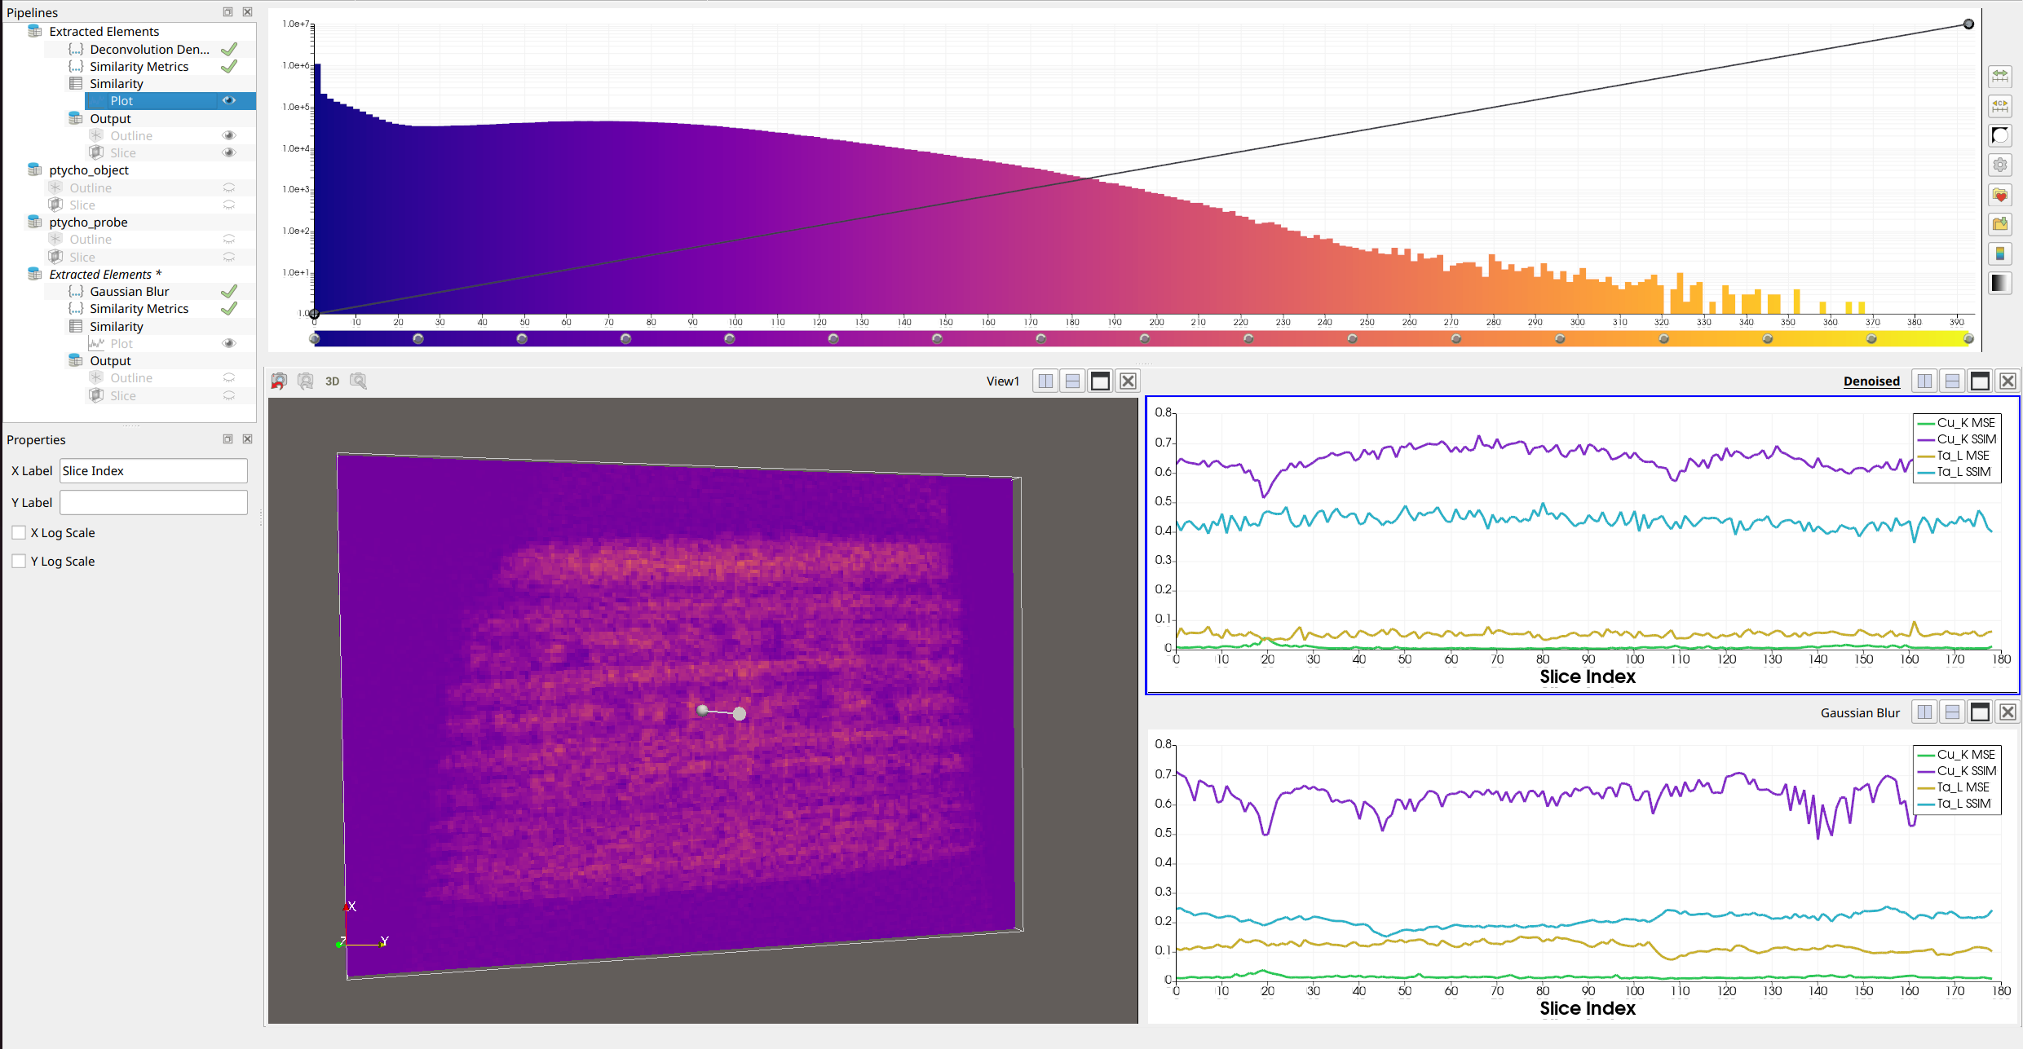Open color map settings gear
The image size is (2023, 1049).
(2000, 165)
